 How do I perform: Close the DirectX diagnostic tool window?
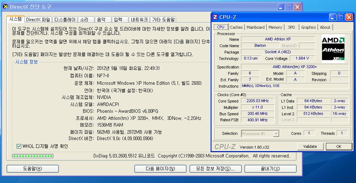[297, 7]
